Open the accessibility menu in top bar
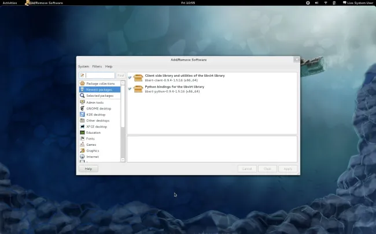Screen dimensions: 376x234 point(308,3)
